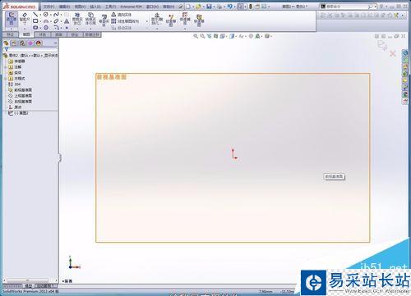
Task: Click the Open file icon
Action: pyautogui.click(x=198, y=6)
